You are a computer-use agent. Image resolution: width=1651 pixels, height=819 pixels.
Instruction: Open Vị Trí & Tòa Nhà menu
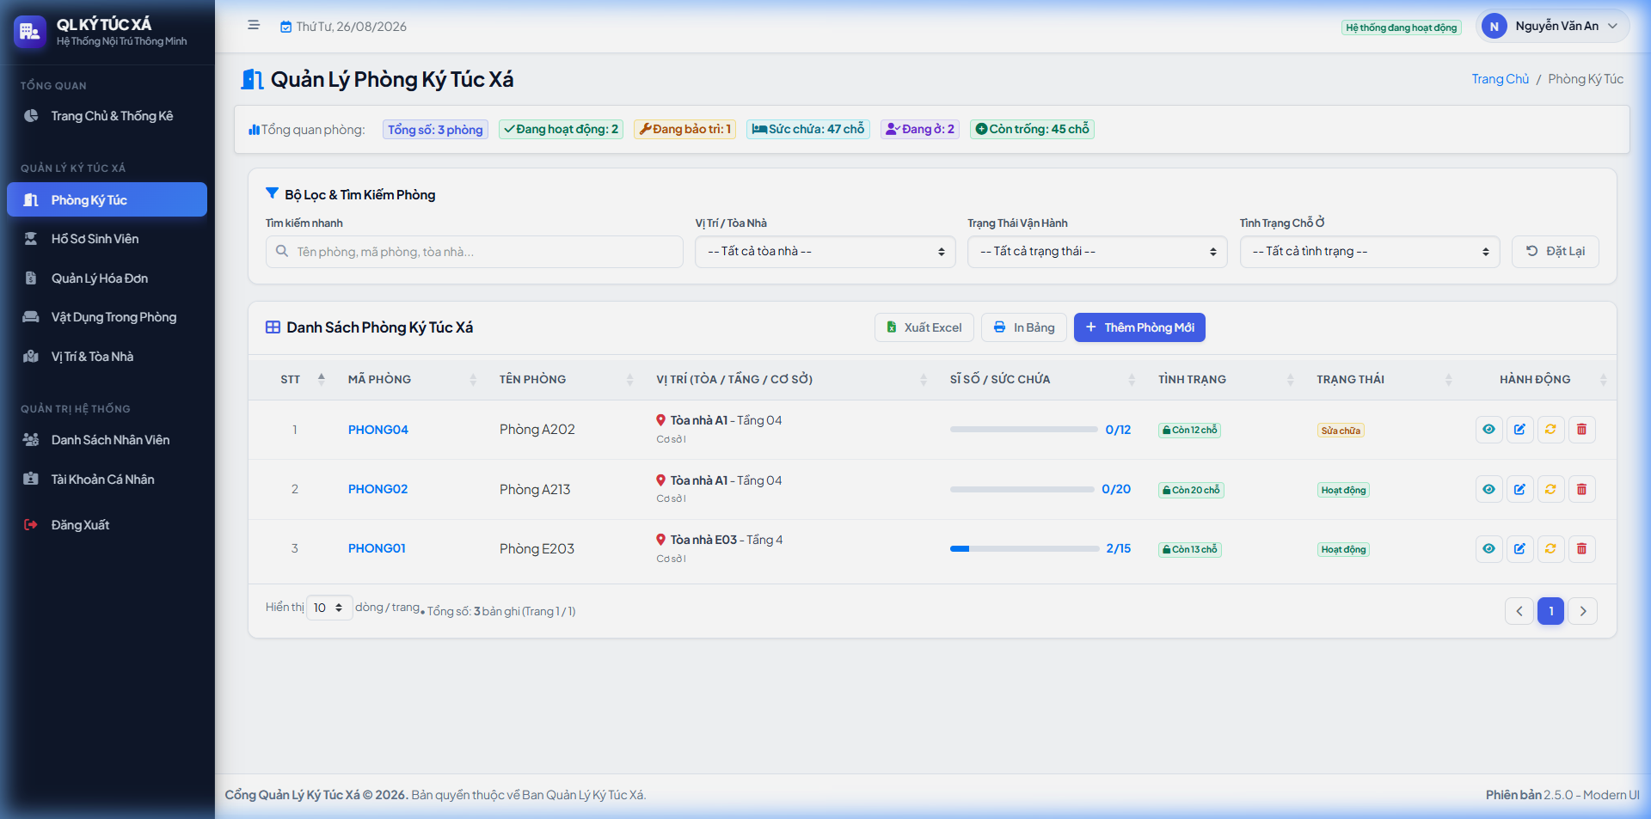coord(107,357)
